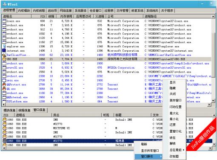Click the nvsvc32.exe process icon
The image size is (217, 160).
coord(4,67)
